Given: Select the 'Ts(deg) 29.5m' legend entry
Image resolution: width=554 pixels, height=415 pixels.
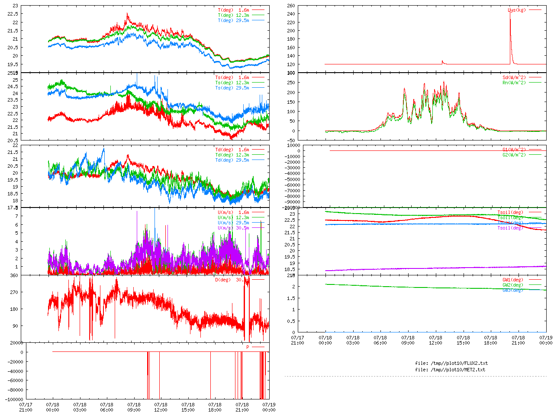Looking at the screenshot, I should click(232, 88).
